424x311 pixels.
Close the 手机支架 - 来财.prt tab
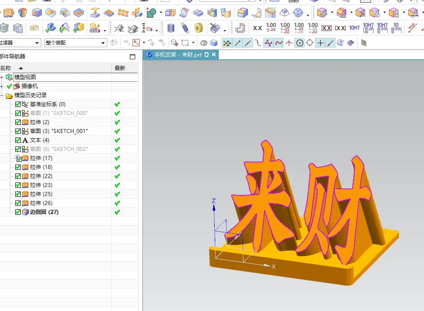[x=214, y=54]
